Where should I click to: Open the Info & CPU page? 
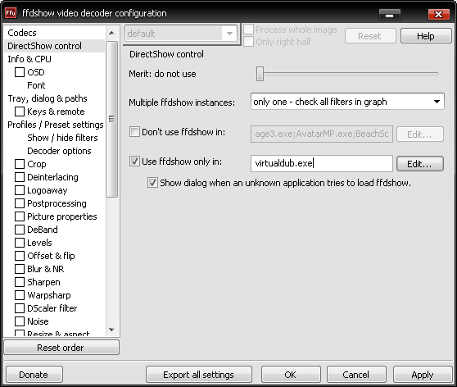[x=29, y=59]
